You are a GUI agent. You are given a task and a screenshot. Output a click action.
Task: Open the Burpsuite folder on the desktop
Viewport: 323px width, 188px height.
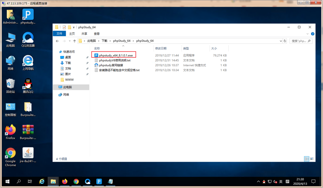[x=28, y=109]
